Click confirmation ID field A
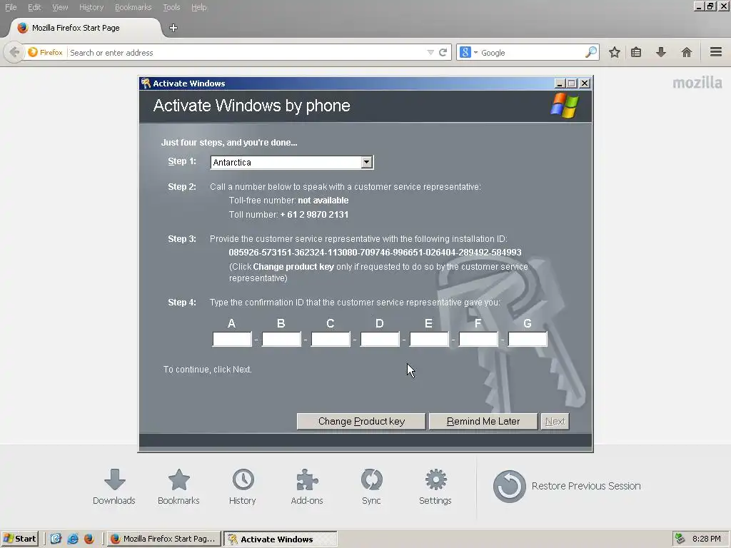Screen dimensions: 731x548 (x=232, y=339)
